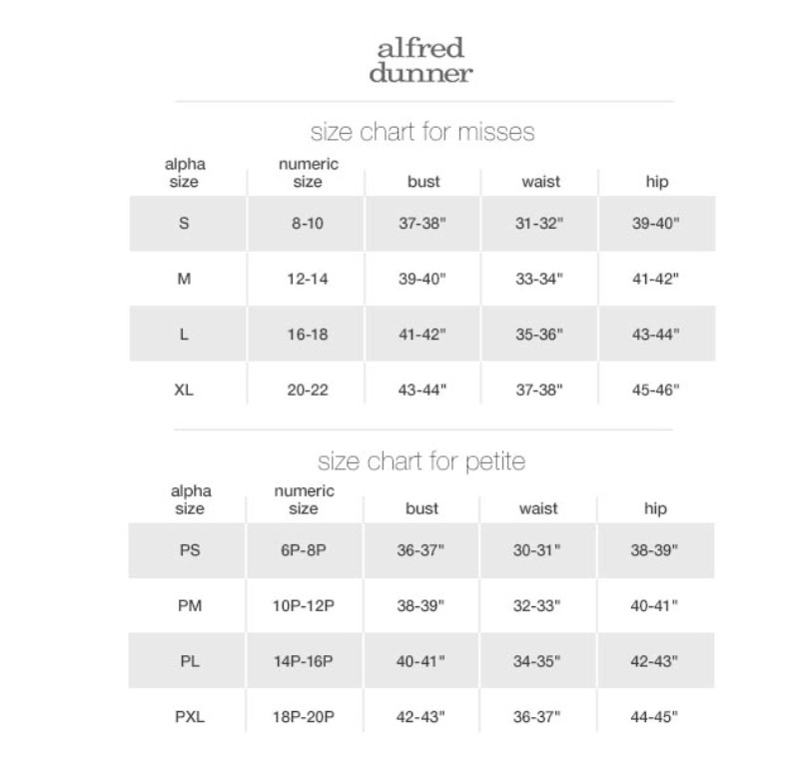
Task: Click the alfred dunner logo
Action: pyautogui.click(x=420, y=60)
